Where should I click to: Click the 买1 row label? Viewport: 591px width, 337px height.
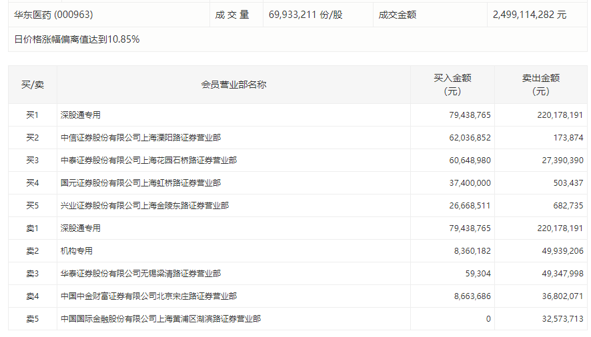tap(33, 115)
